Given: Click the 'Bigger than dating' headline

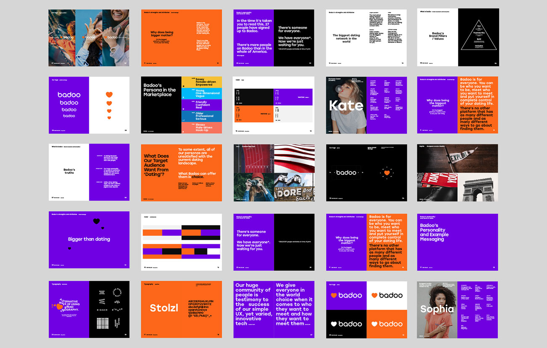Looking at the screenshot, I should pos(89,239).
